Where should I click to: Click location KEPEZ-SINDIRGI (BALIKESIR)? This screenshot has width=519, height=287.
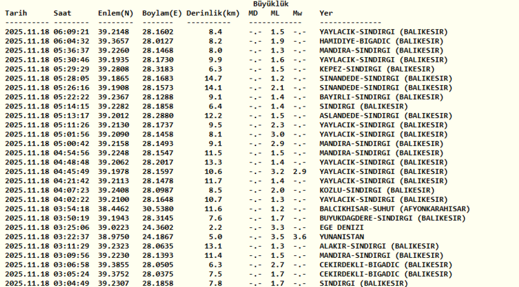point(377,69)
